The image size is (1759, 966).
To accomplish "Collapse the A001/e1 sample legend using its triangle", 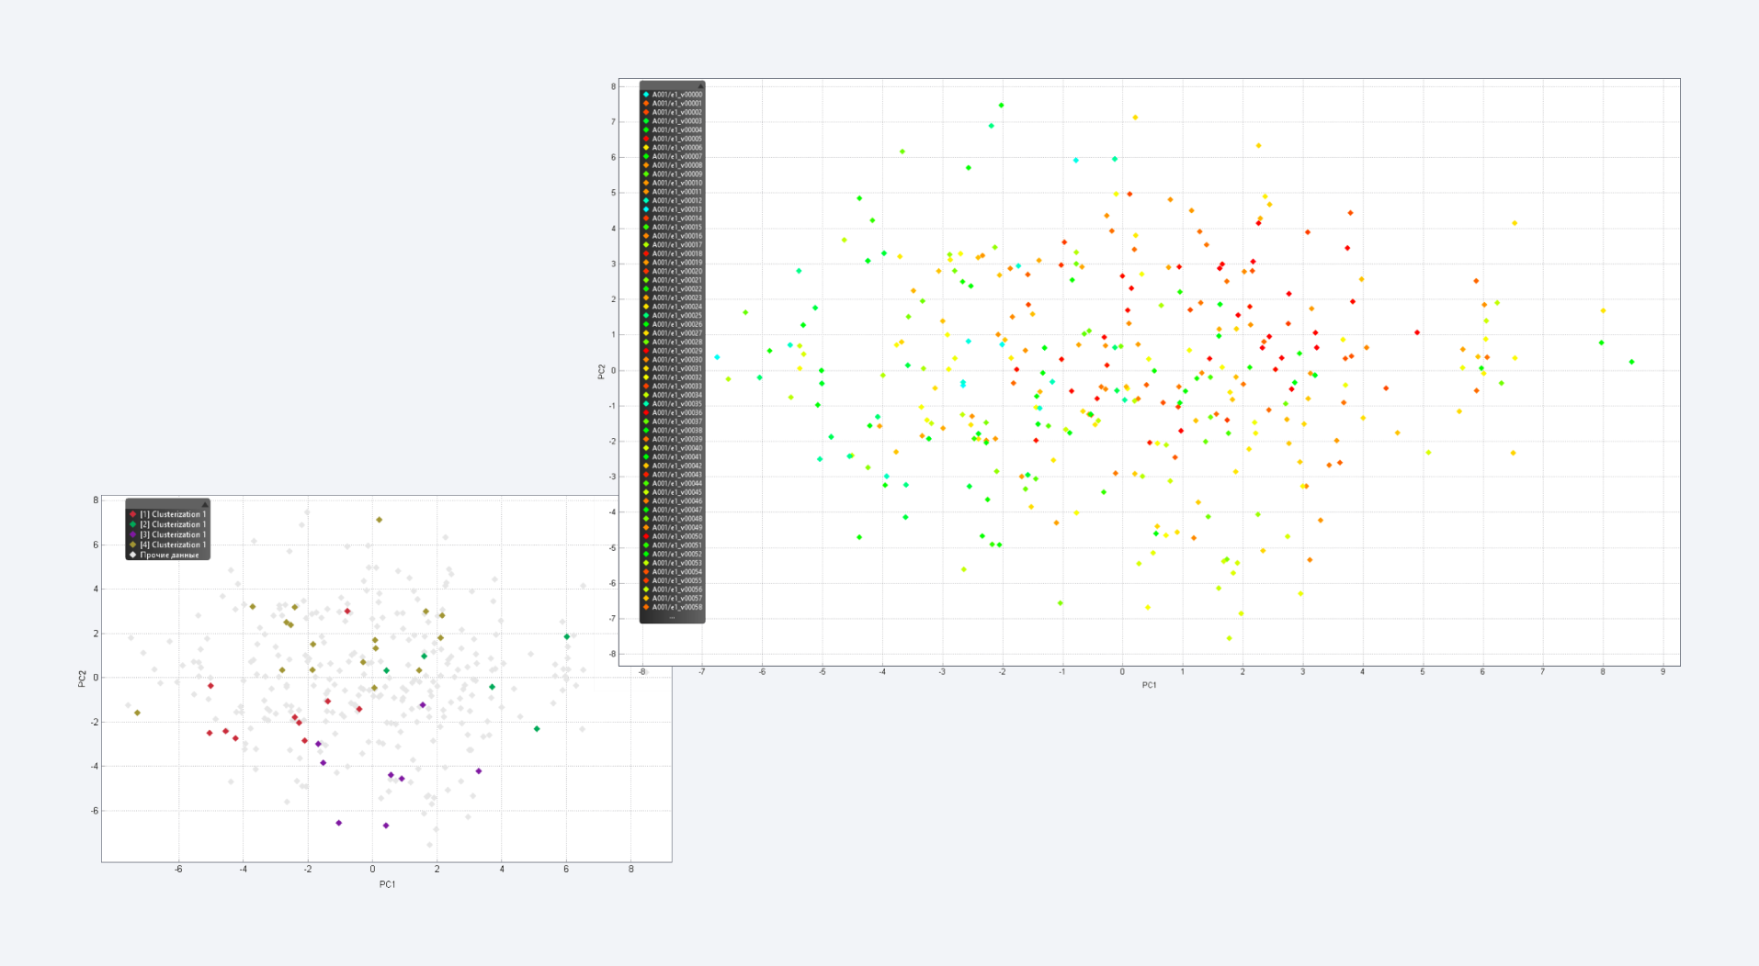I will click(x=700, y=85).
